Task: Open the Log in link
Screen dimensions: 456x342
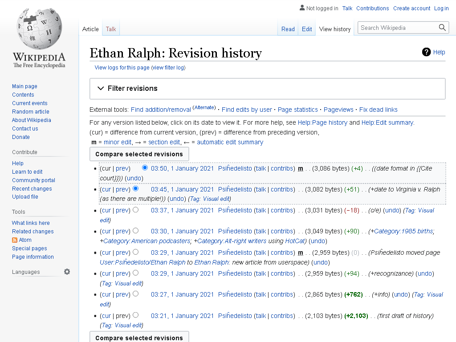Action: coord(441,8)
